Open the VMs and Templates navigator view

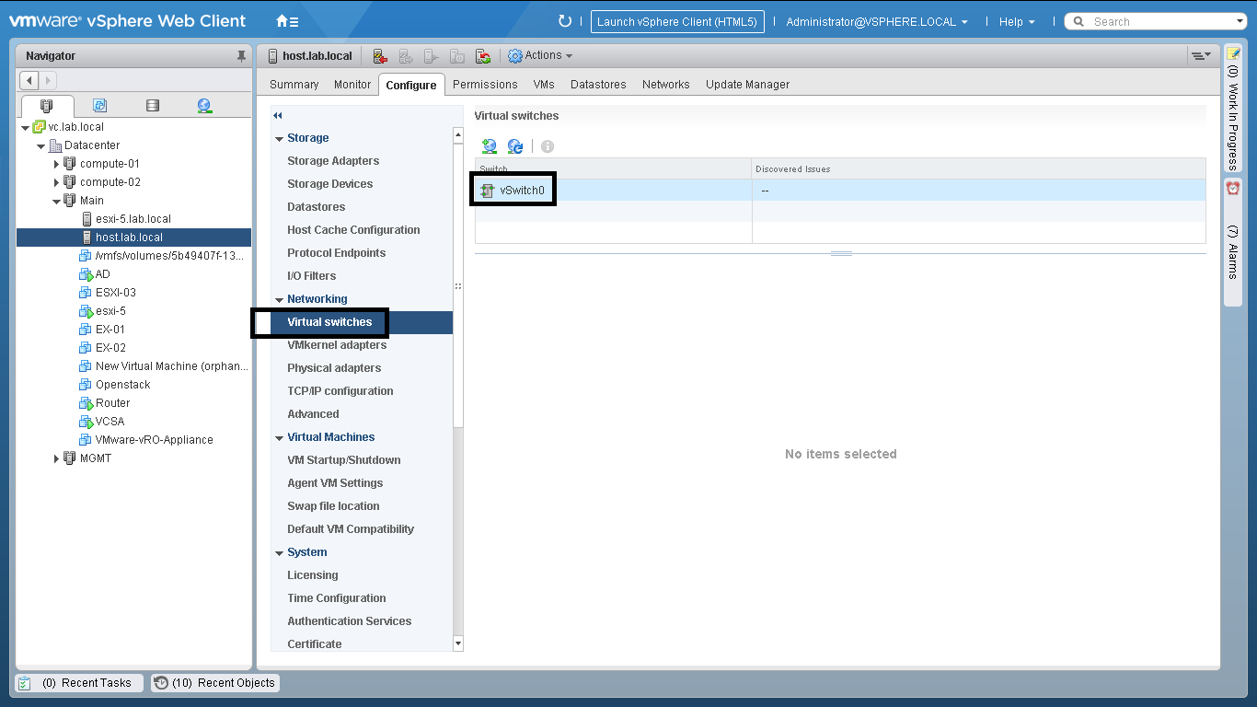tap(100, 106)
